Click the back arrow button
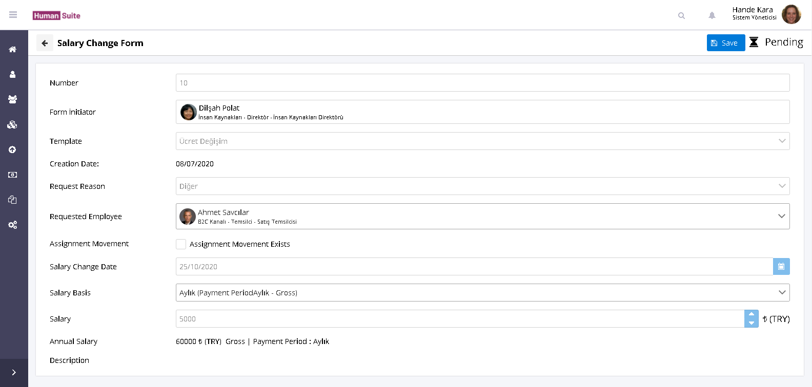The image size is (812, 387). click(x=45, y=43)
